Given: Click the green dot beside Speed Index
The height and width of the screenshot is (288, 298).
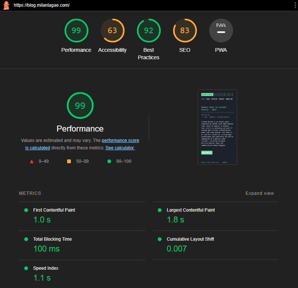Looking at the screenshot, I should 26,268.
